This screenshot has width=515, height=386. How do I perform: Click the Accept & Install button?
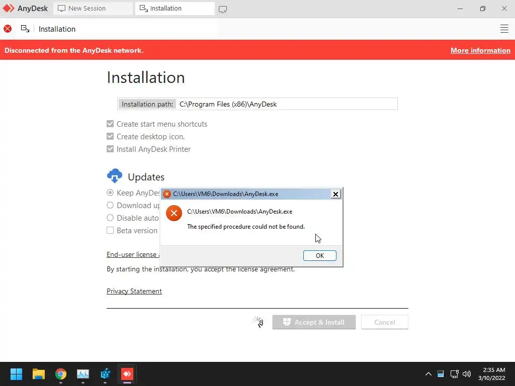click(x=314, y=322)
